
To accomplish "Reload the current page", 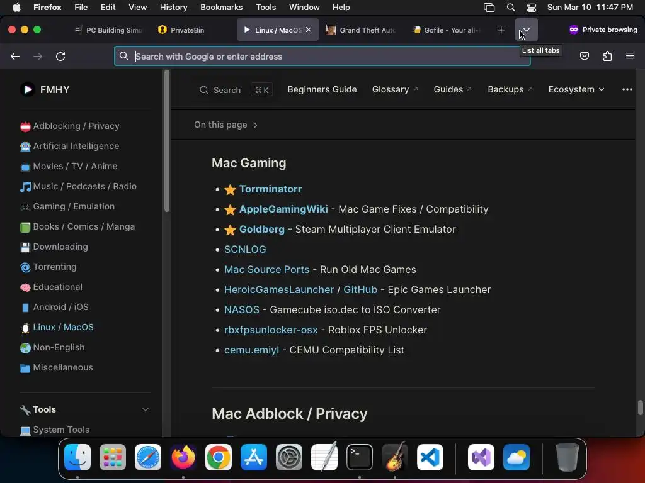I will click(60, 56).
